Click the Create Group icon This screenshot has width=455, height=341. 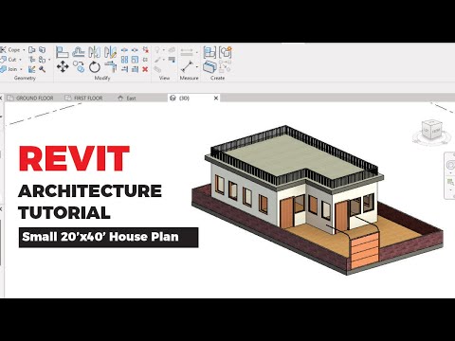point(226,52)
